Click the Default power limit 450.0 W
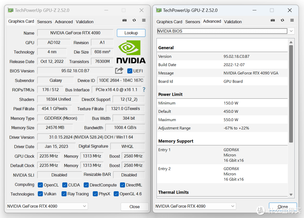 coord(231,111)
